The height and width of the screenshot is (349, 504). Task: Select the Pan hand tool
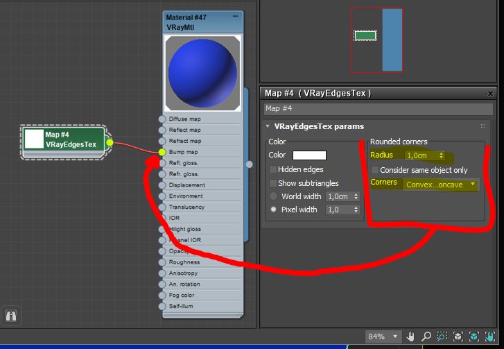(x=411, y=337)
